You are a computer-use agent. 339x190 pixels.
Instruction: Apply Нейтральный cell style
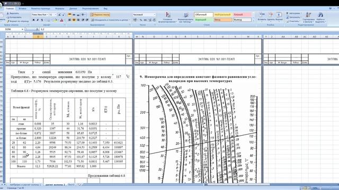(222, 15)
